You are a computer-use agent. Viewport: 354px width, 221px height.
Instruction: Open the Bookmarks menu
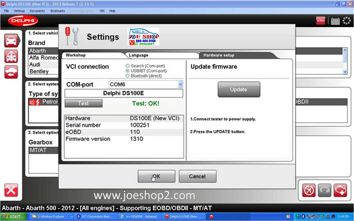point(57,11)
